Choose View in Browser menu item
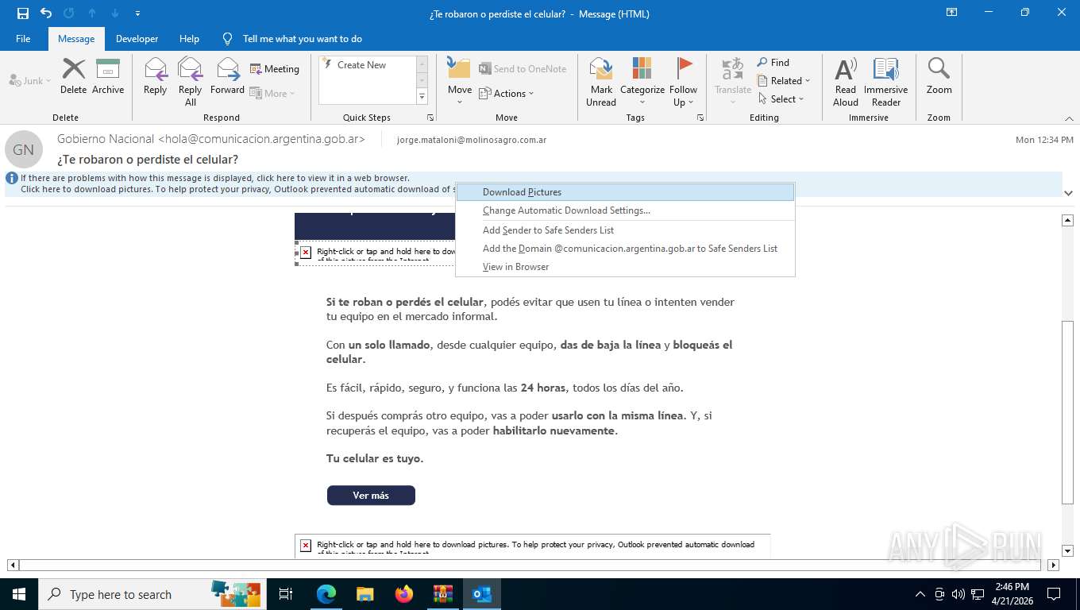1080x610 pixels. (625, 267)
